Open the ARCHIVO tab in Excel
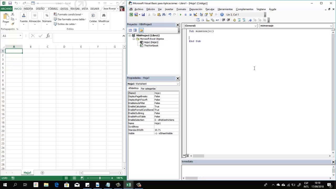Image resolution: width=336 pixels, height=189 pixels. [x=6, y=9]
